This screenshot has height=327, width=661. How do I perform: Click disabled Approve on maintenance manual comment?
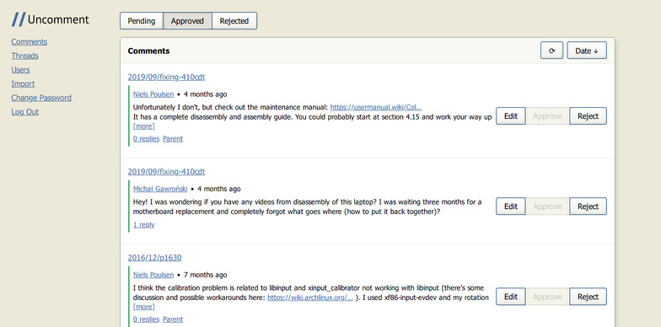point(547,116)
